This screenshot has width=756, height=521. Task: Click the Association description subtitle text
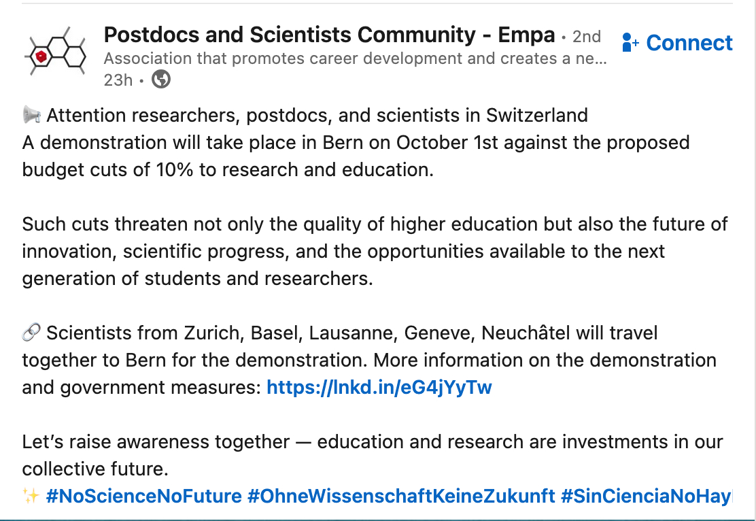[354, 58]
